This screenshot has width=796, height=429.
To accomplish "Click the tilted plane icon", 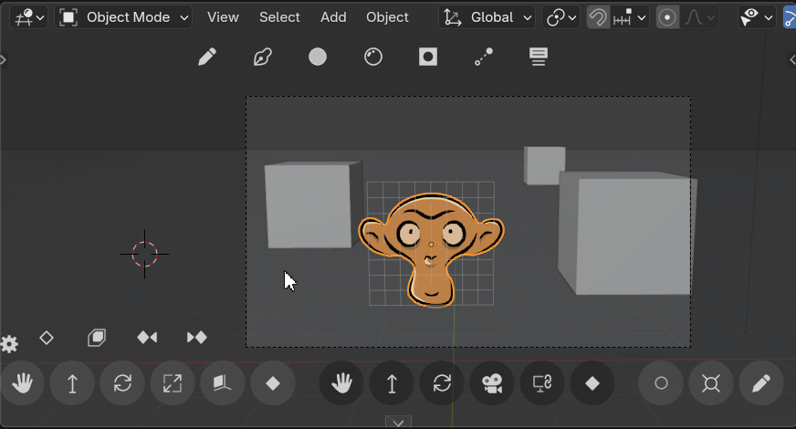I will pos(223,383).
